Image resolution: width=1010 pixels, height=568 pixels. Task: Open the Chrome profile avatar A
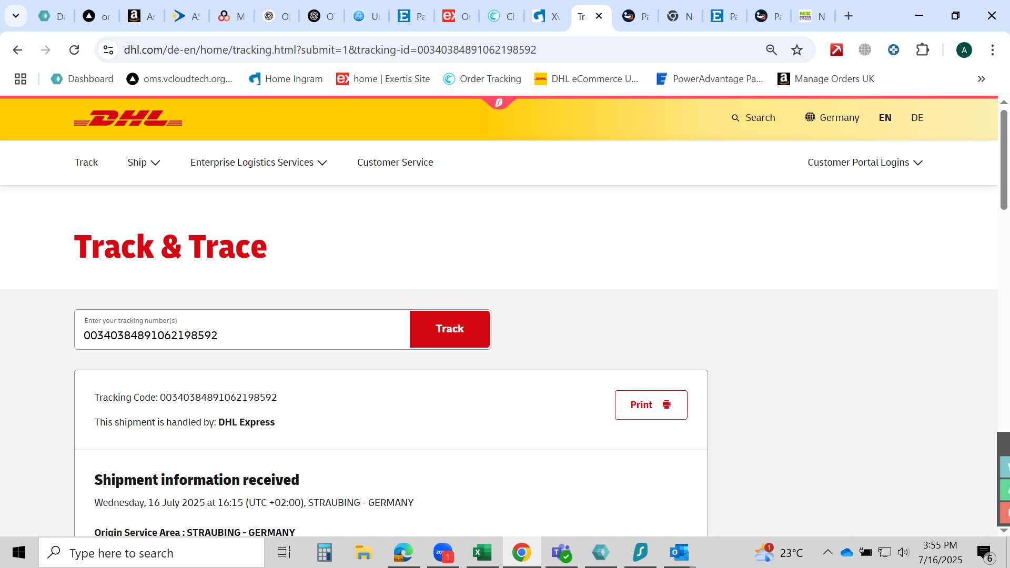point(964,50)
